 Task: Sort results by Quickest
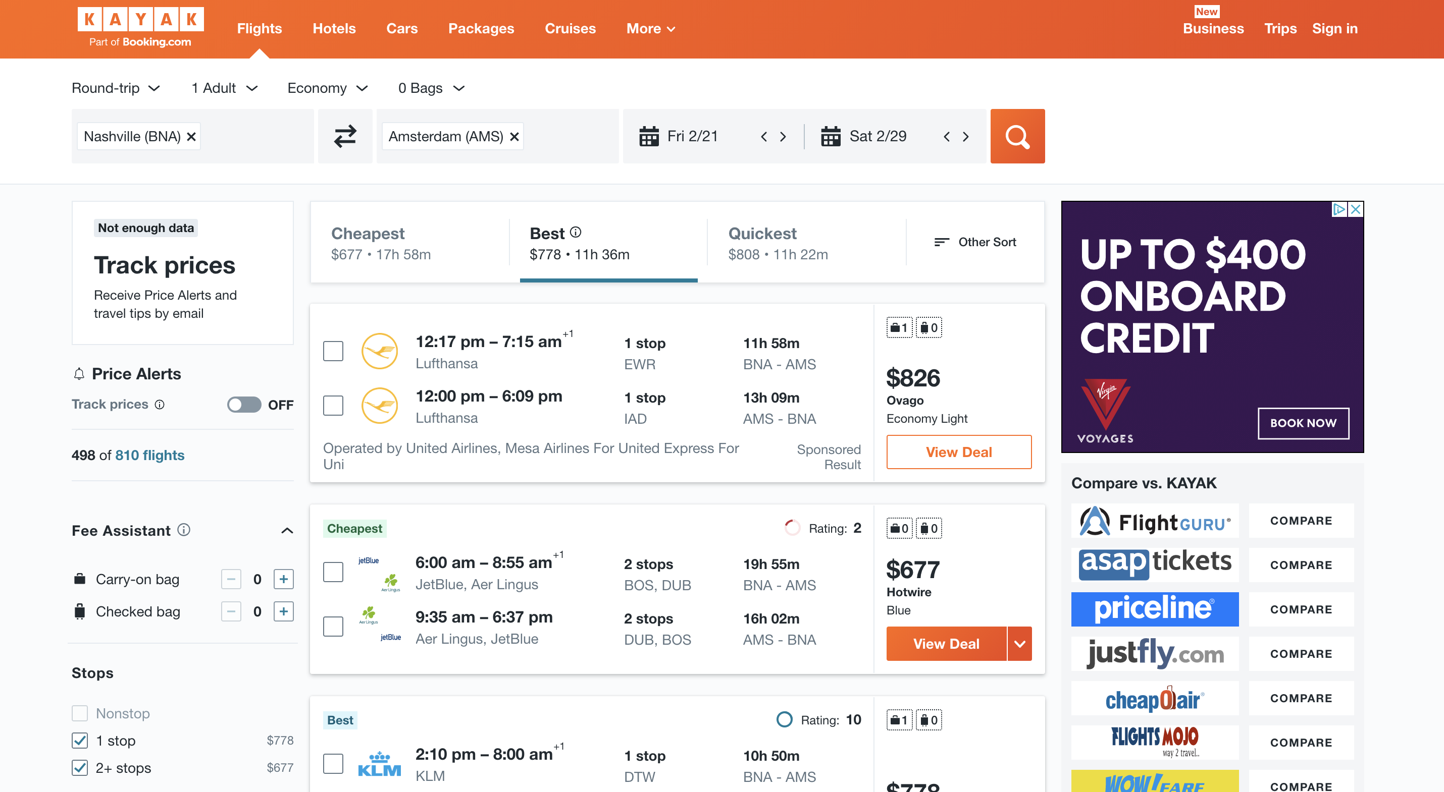(x=806, y=243)
